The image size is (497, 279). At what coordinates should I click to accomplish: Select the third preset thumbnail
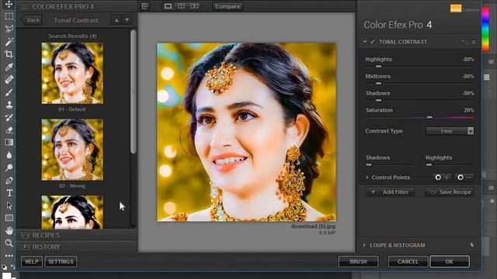72,212
